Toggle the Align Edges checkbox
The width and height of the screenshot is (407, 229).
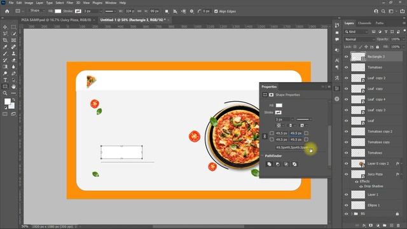(216, 11)
